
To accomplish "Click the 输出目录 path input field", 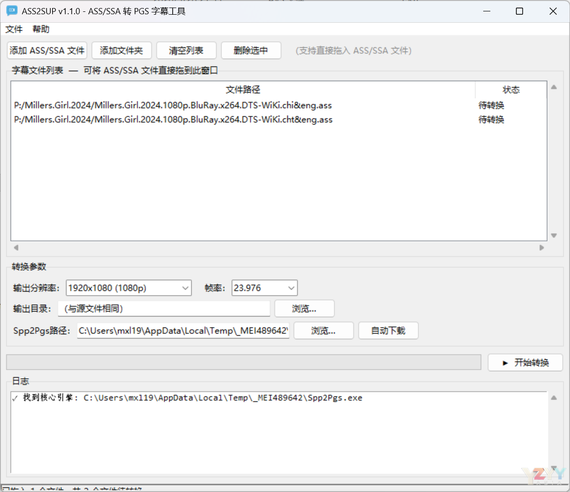I will click(164, 309).
